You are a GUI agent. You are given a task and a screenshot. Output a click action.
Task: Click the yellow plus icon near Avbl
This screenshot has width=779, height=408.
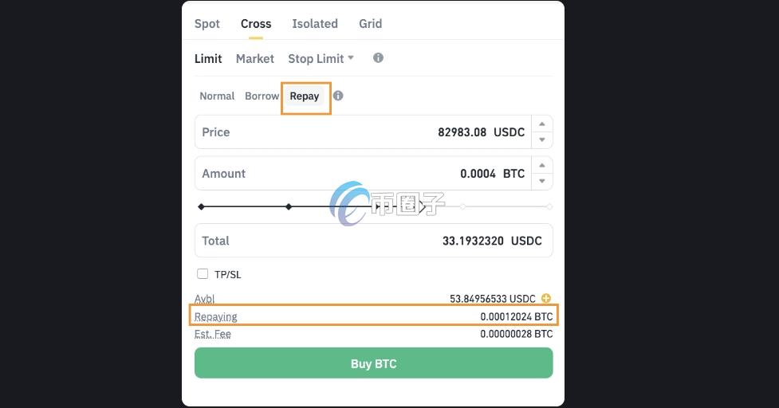546,298
